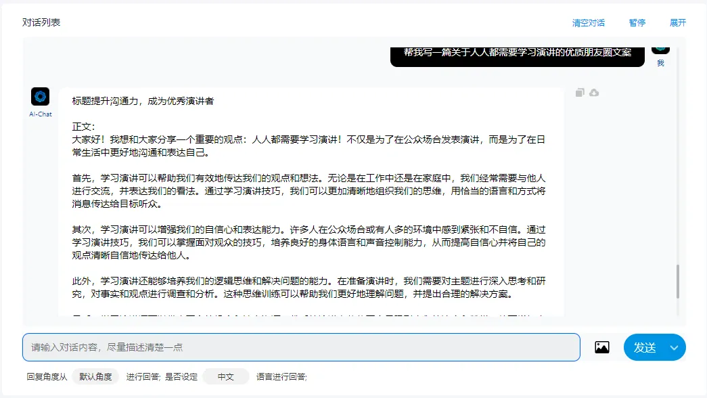Click the cloud download icon beside the reply
Image resolution: width=707 pixels, height=398 pixels.
(x=594, y=93)
